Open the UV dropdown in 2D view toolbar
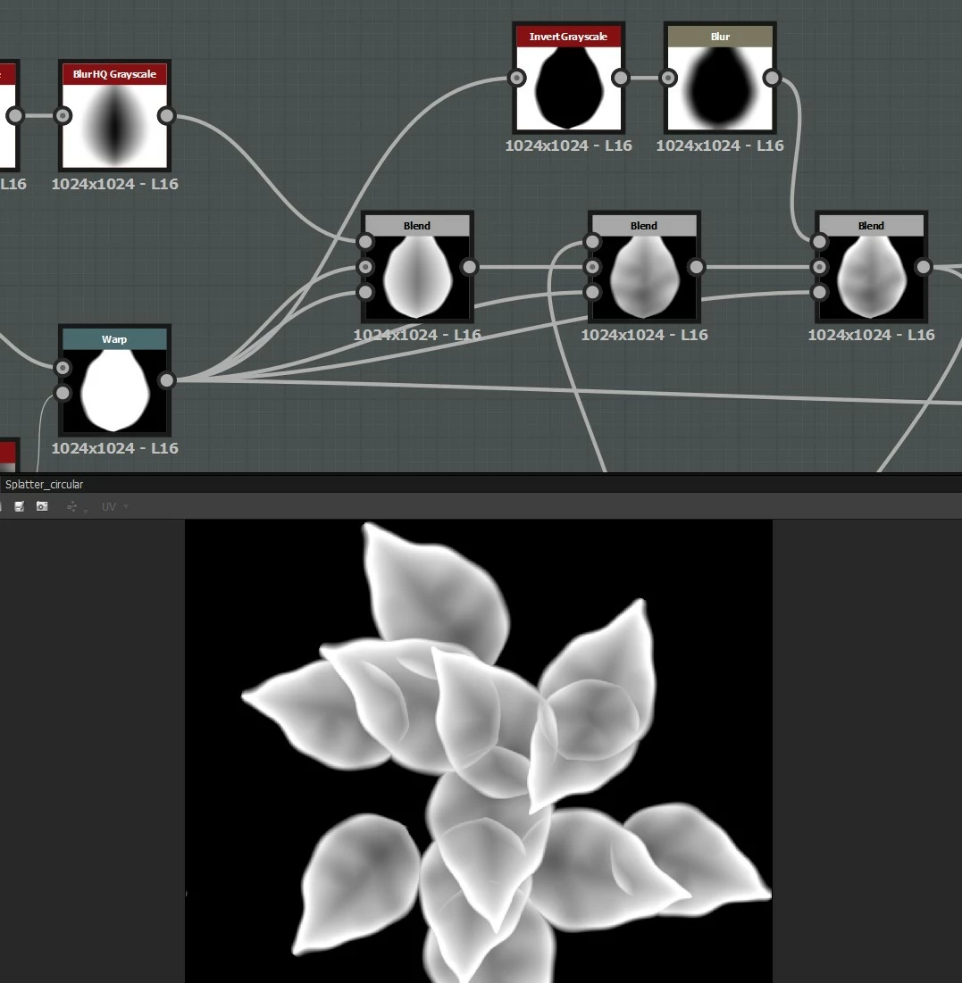Screen dimensions: 962x983 114,506
